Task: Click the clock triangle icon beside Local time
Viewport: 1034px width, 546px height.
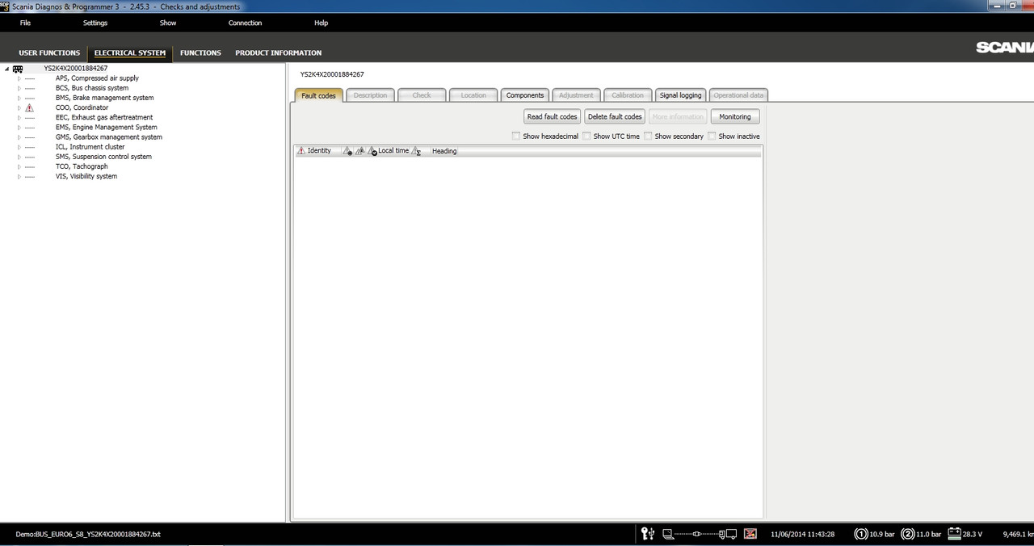Action: [x=372, y=151]
